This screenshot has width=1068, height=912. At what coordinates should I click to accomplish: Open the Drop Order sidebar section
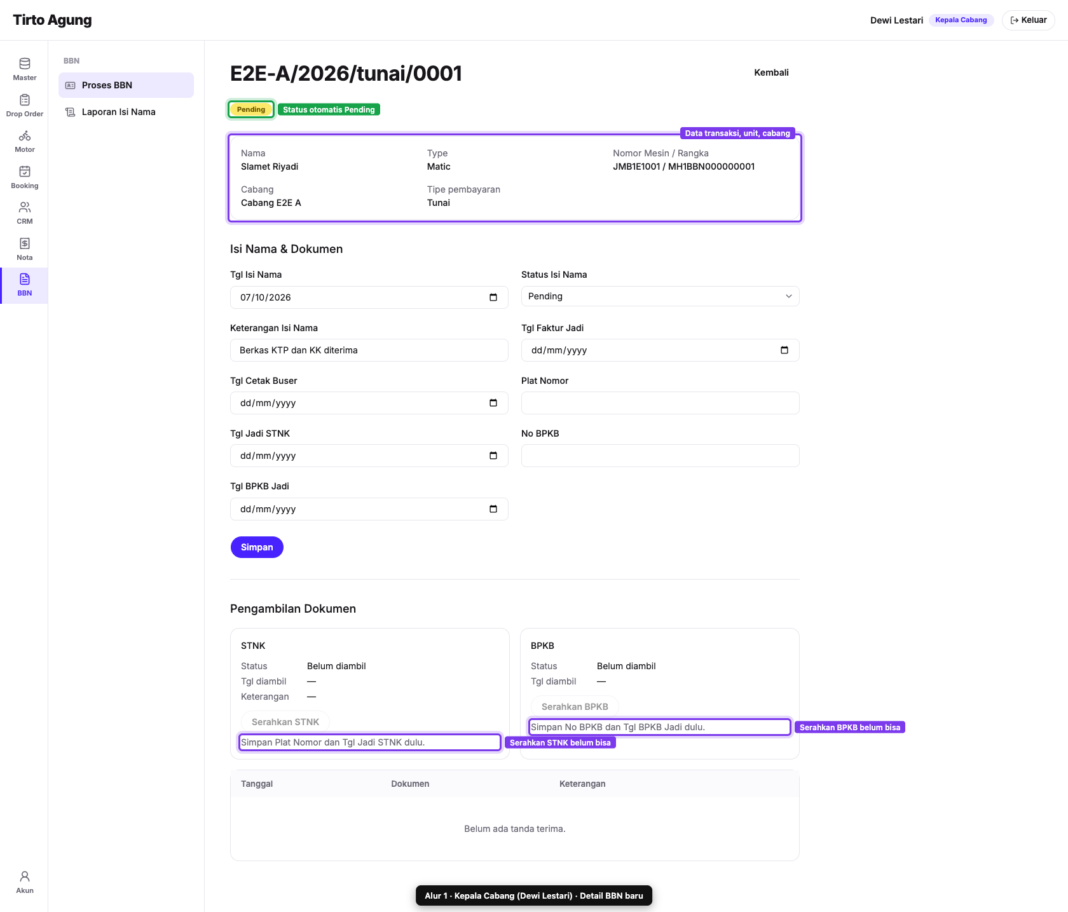24,105
